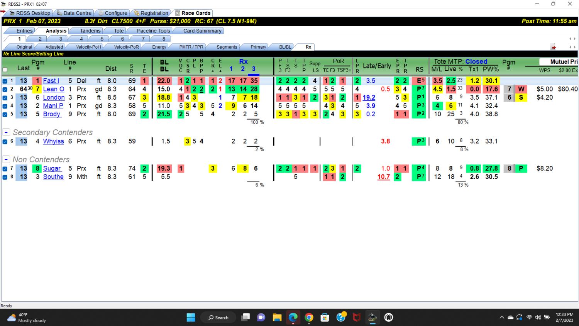
Task: Click the red W win result cell
Action: tap(521, 89)
